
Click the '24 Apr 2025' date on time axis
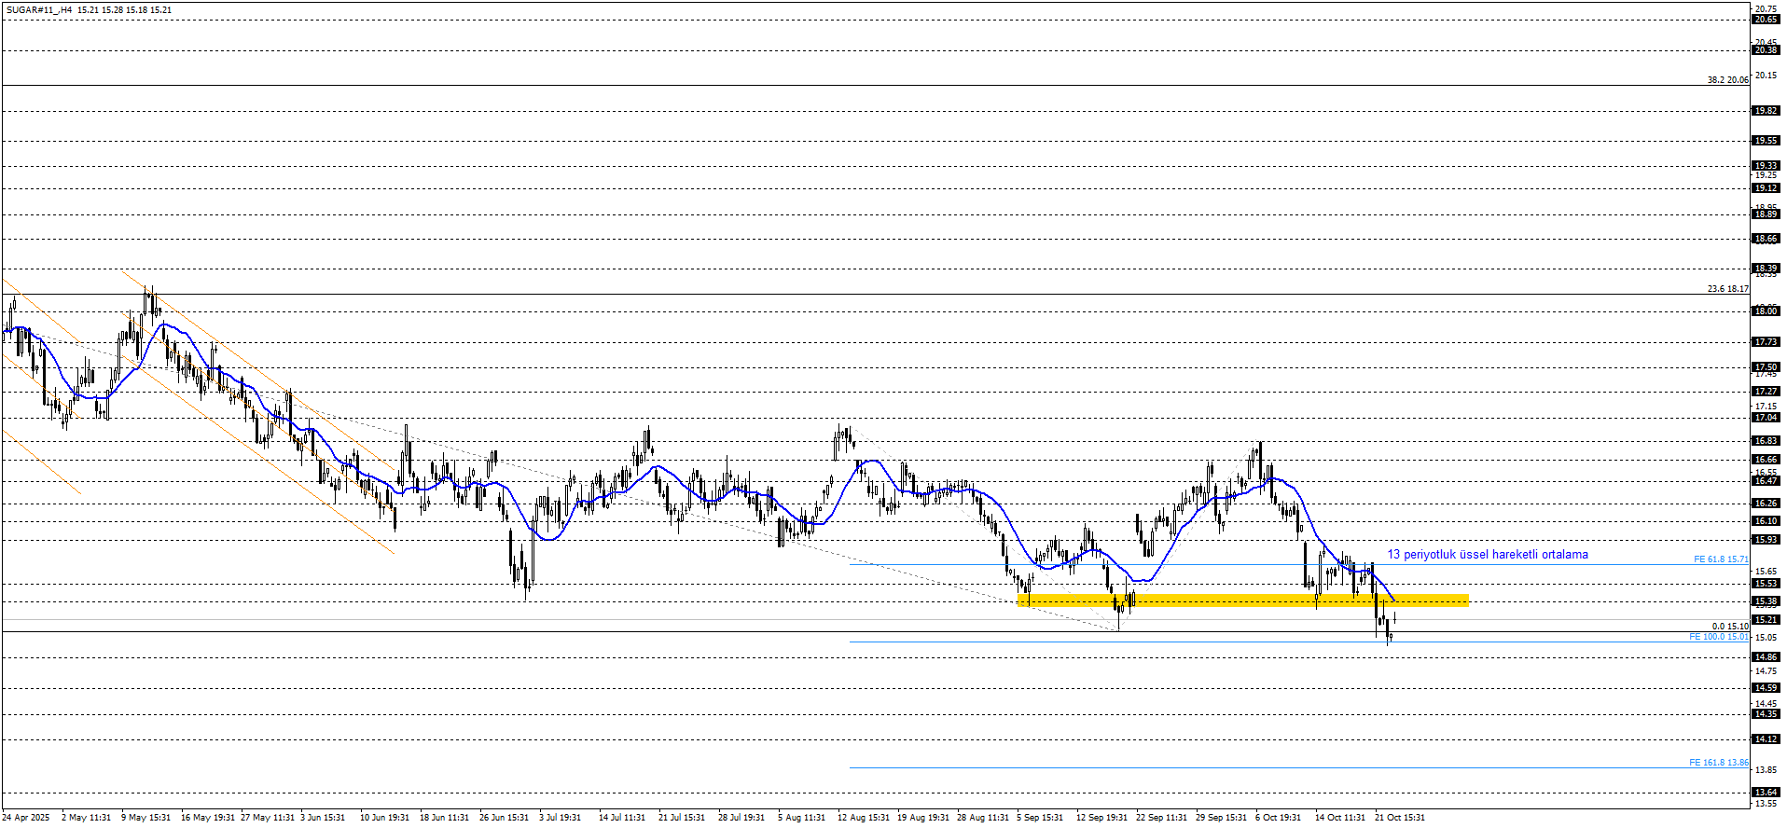(x=26, y=818)
